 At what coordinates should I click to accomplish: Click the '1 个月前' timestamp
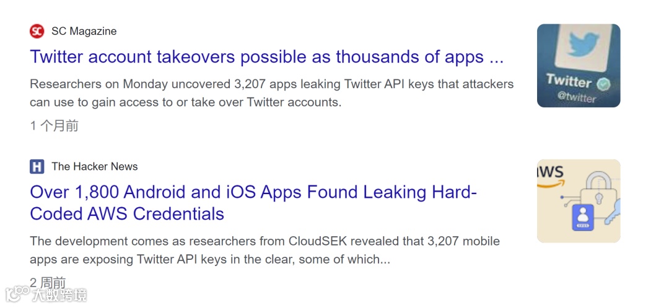54,125
